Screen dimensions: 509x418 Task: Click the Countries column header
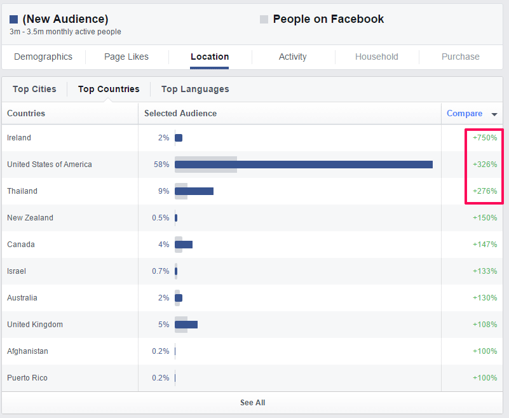(x=26, y=113)
